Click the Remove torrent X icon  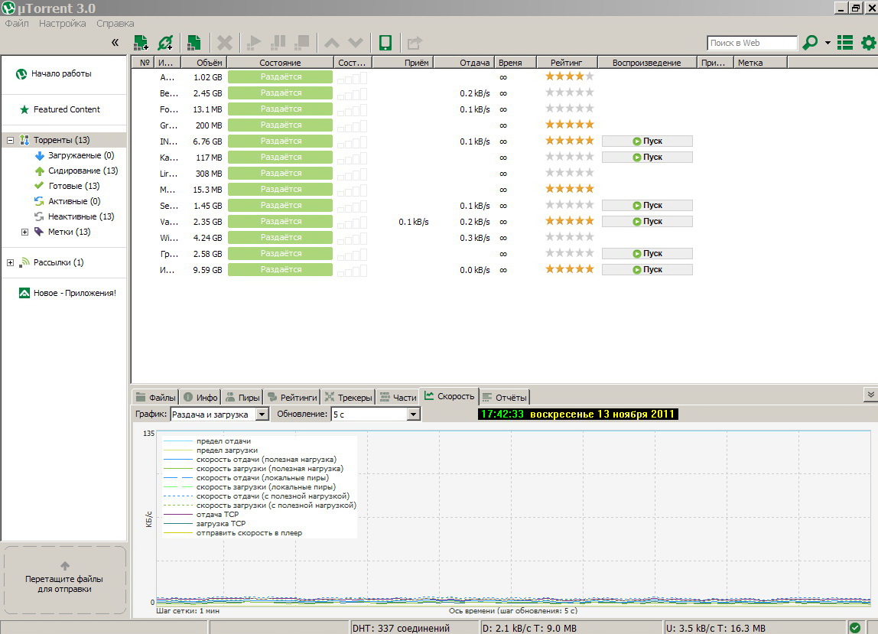(225, 43)
